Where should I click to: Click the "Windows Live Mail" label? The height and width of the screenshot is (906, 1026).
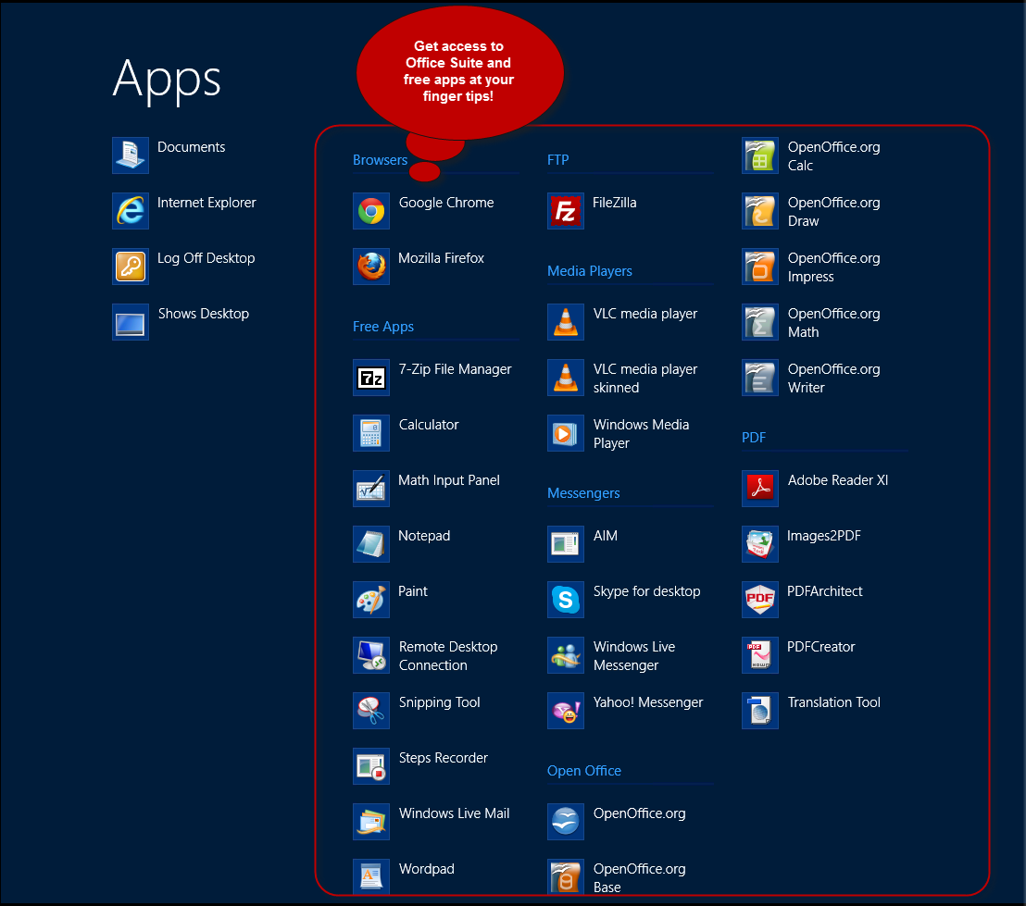click(x=454, y=813)
